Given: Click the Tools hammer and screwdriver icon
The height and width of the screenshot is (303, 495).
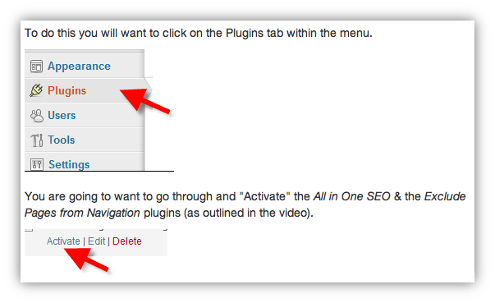Looking at the screenshot, I should [37, 140].
